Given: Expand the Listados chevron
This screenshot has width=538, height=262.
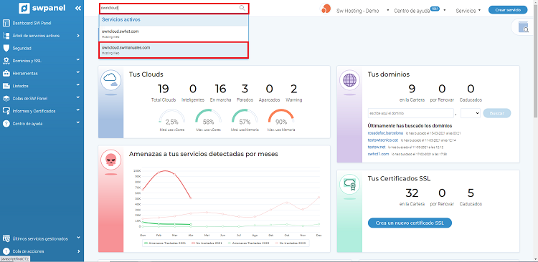Looking at the screenshot, I should pyautogui.click(x=78, y=85).
